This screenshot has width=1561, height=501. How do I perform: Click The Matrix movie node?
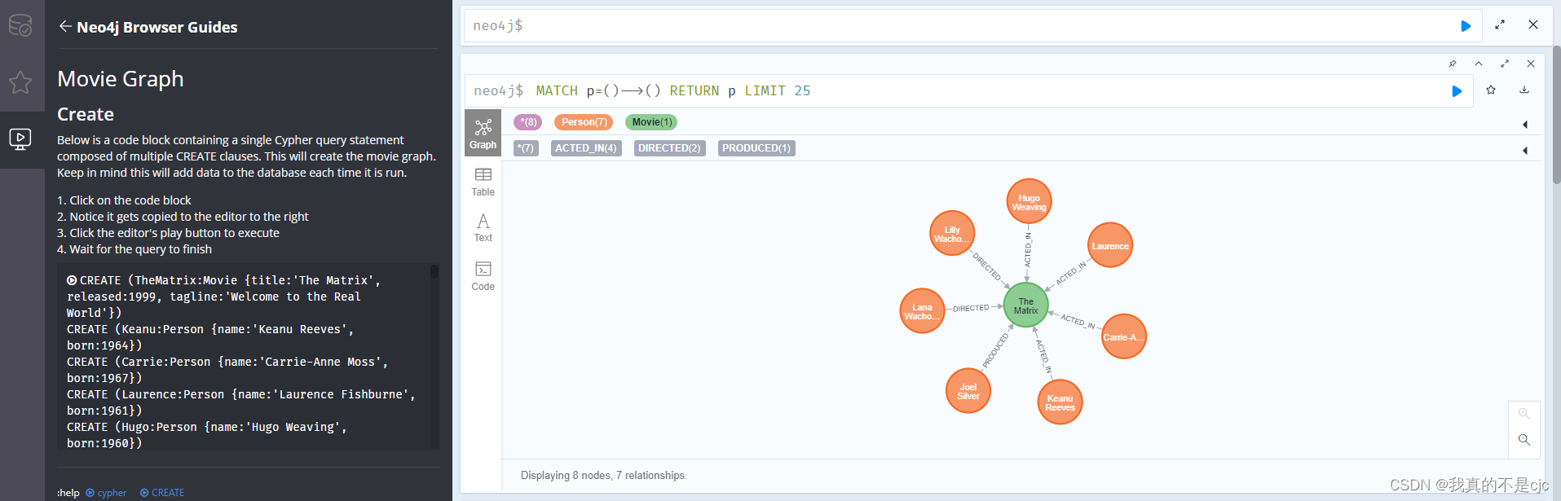pyautogui.click(x=1025, y=305)
